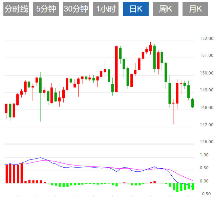Open the 1小时 chart tab
This screenshot has width=214, height=197.
coord(106,9)
